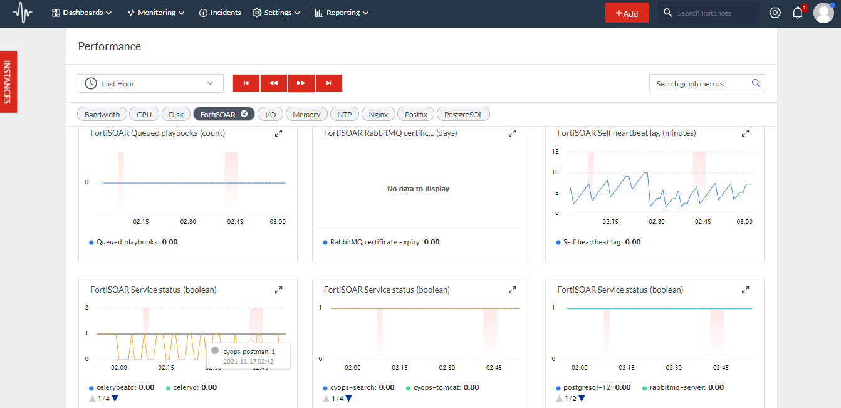Viewport: 841px width, 408px height.
Task: Open the user profile avatar menu
Action: click(x=823, y=12)
